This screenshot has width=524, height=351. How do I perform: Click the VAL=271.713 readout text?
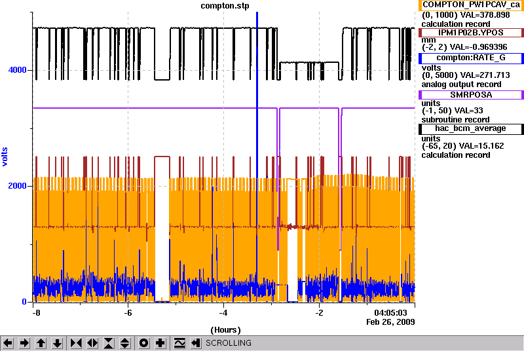[x=485, y=75]
